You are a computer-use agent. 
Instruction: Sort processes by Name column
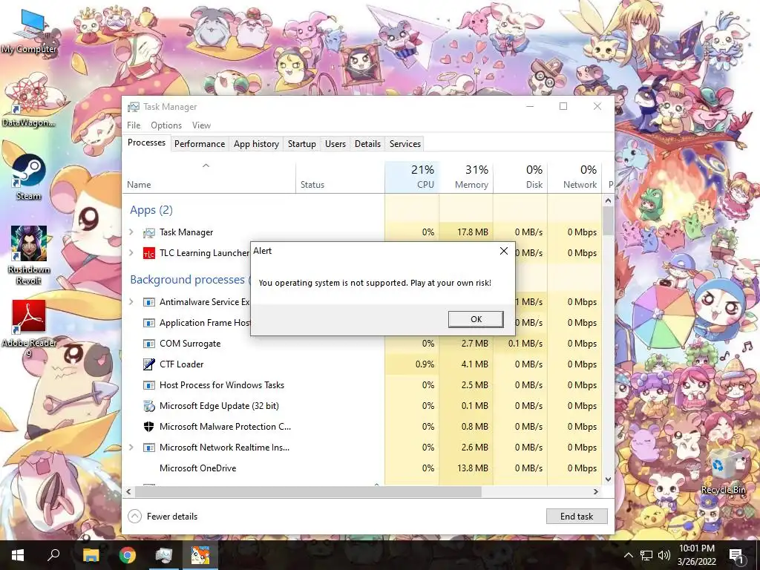[209, 177]
